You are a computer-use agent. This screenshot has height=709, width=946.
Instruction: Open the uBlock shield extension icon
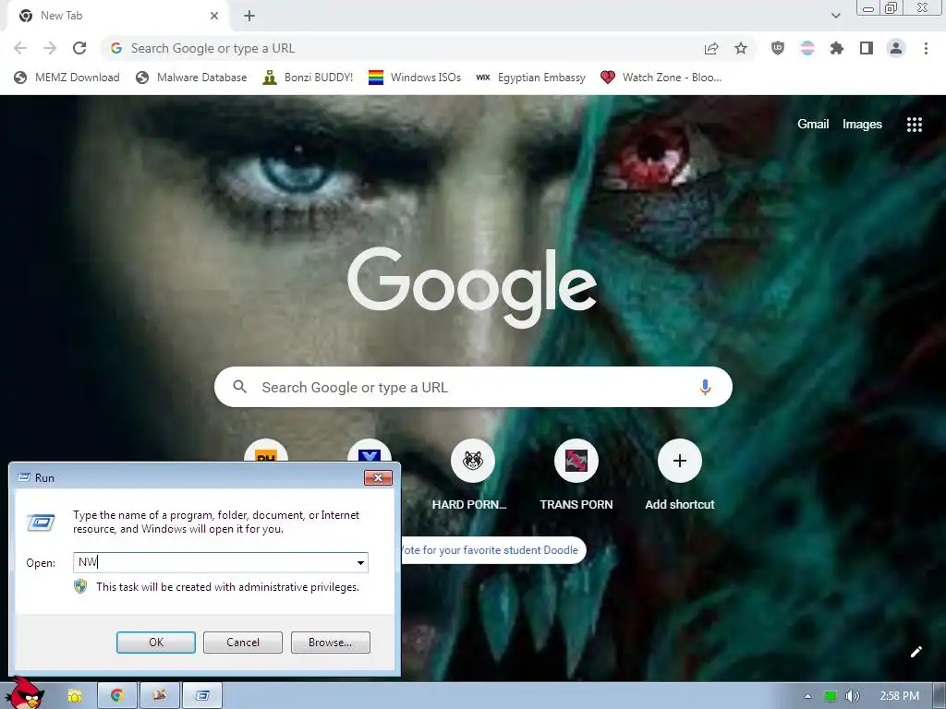click(778, 48)
